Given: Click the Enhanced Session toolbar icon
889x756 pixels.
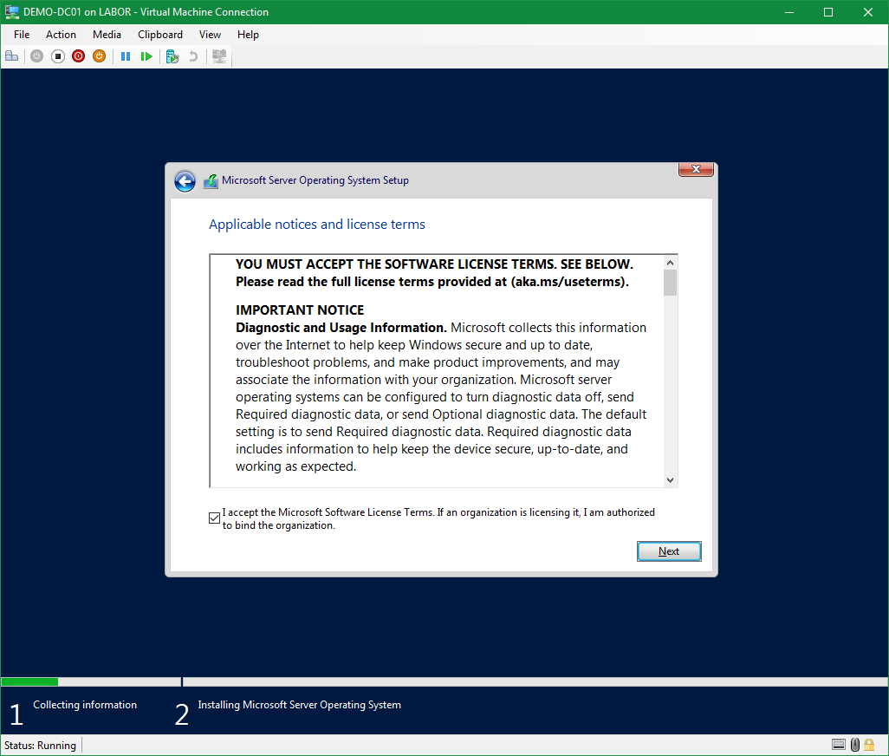Looking at the screenshot, I should click(219, 56).
